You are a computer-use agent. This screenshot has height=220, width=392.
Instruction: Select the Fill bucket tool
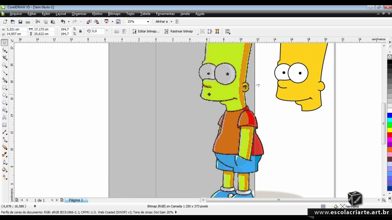tap(5, 170)
